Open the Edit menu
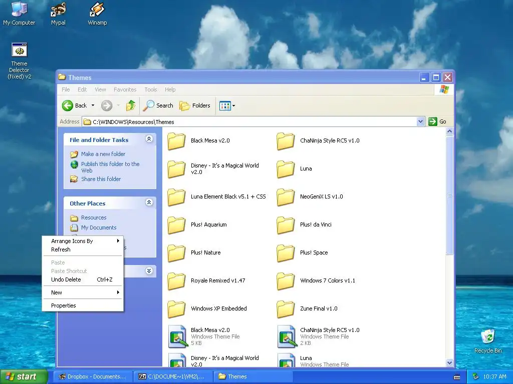513x384 pixels. (x=82, y=89)
